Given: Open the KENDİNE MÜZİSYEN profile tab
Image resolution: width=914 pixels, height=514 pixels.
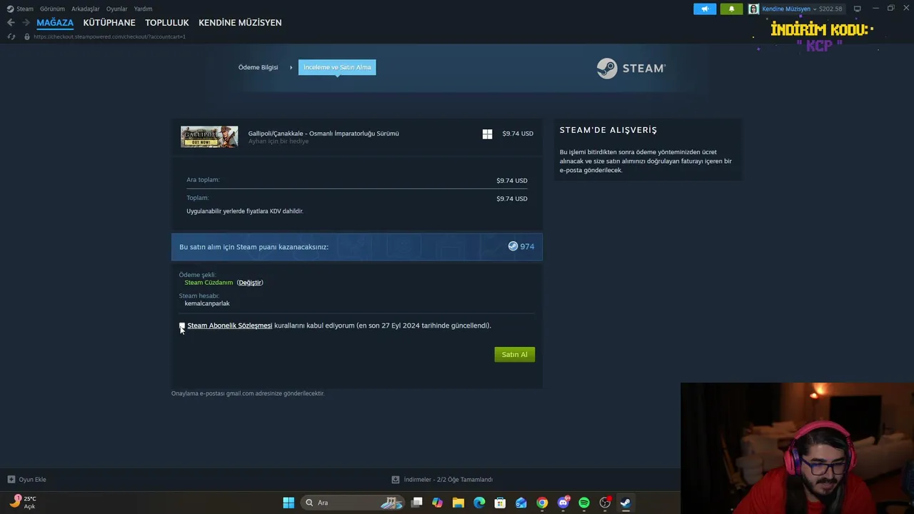Looking at the screenshot, I should click(240, 23).
